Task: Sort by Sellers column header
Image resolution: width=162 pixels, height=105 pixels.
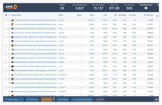Action: 79,15
